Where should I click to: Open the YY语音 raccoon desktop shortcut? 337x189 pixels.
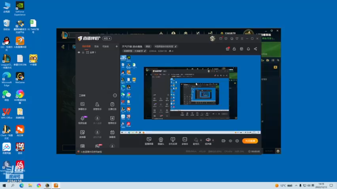pos(33,60)
